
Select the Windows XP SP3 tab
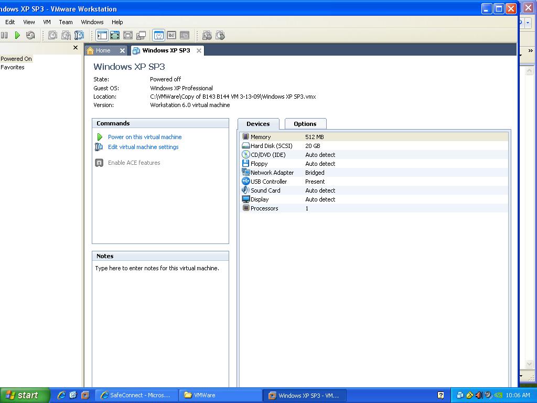(x=166, y=50)
